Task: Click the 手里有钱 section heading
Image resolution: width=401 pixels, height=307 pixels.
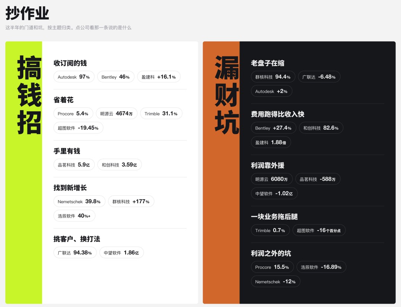Action: pos(67,151)
